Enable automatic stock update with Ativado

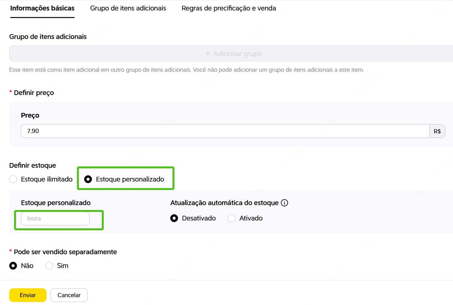(x=231, y=218)
